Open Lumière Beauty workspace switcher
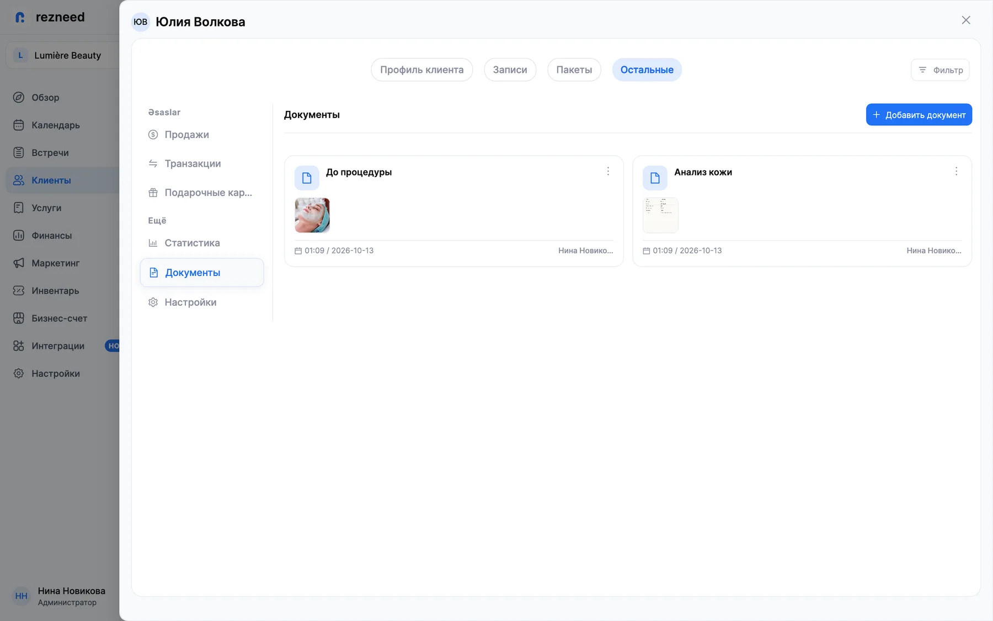 62,55
